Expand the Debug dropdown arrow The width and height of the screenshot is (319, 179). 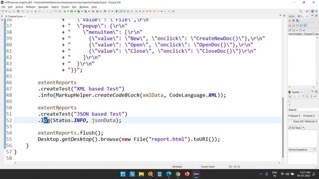tap(68, 11)
